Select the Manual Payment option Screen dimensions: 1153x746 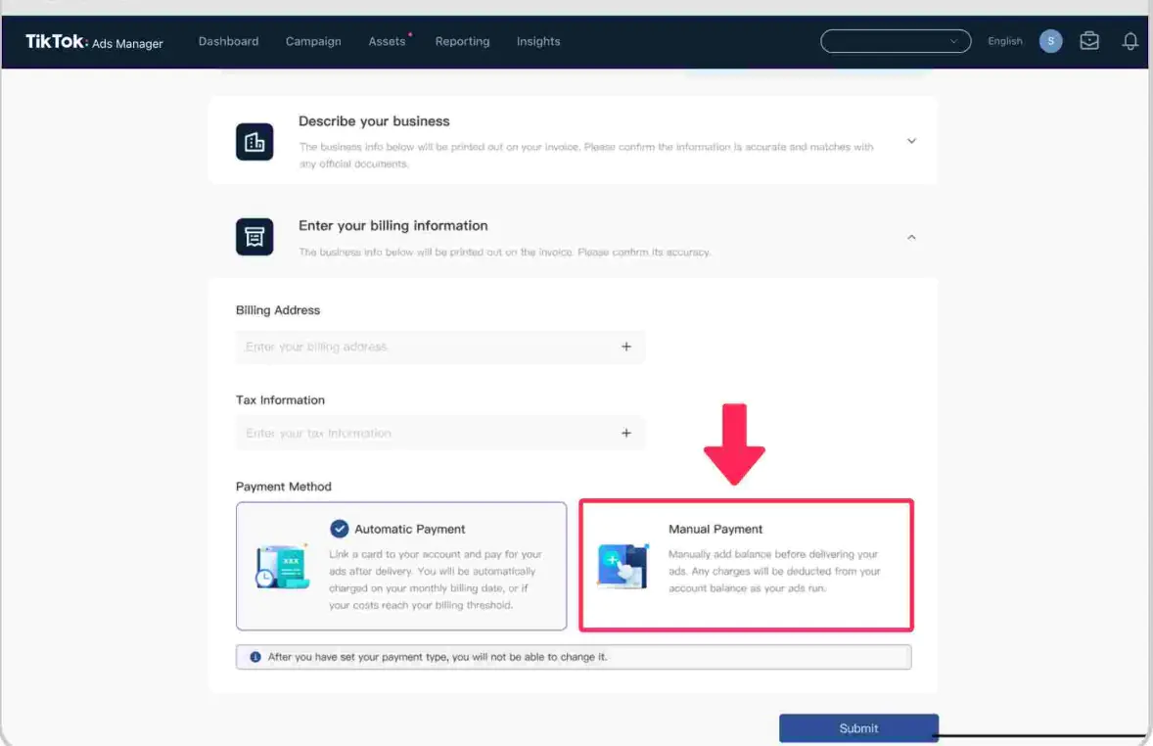(x=746, y=565)
